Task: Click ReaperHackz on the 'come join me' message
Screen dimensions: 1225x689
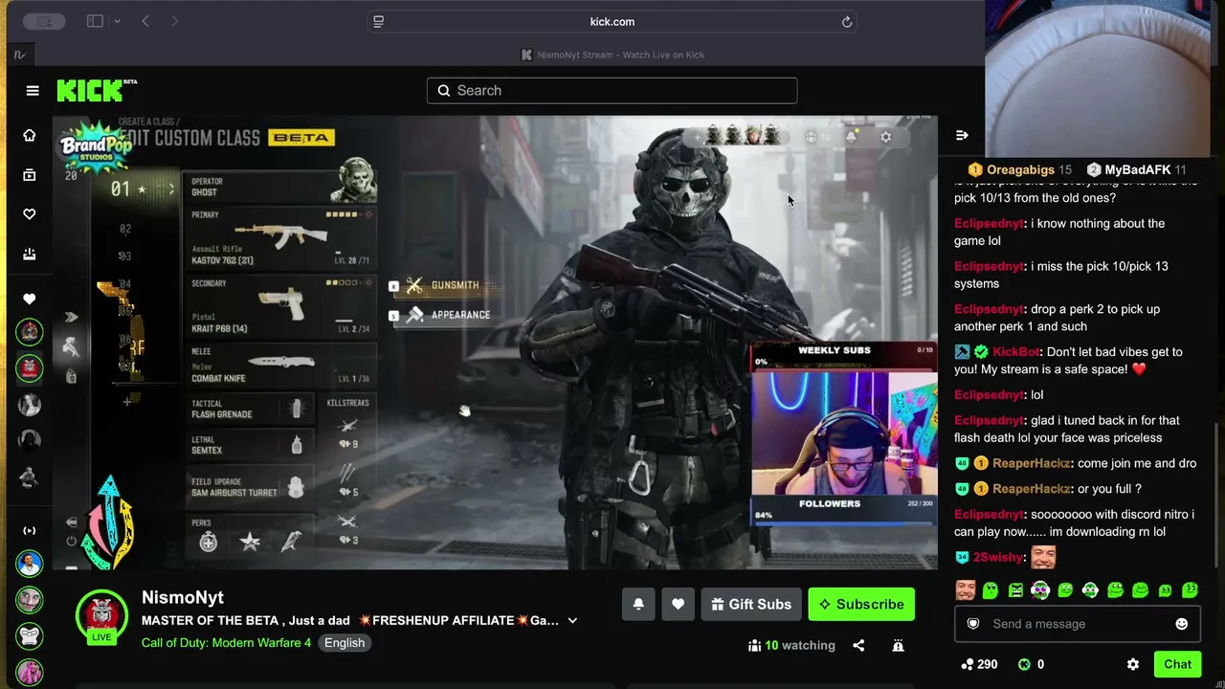Action: (1031, 463)
